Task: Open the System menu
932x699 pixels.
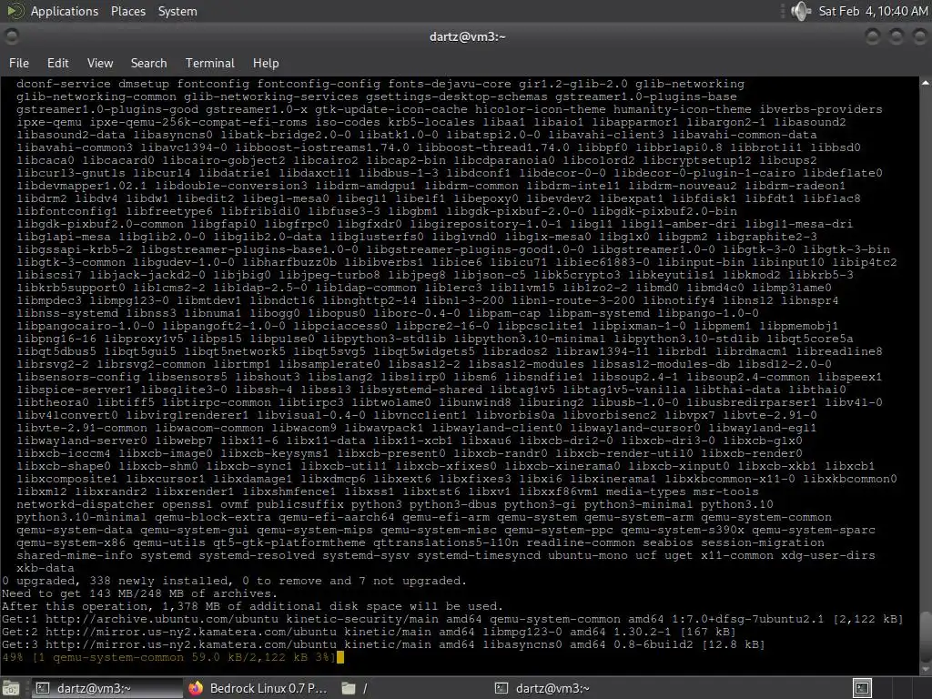Action: pos(177,11)
